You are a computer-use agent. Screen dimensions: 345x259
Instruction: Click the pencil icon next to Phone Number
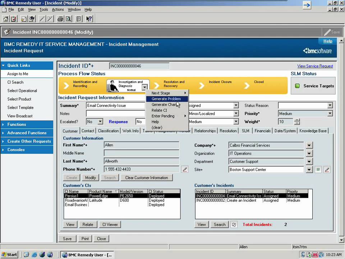[185, 169]
